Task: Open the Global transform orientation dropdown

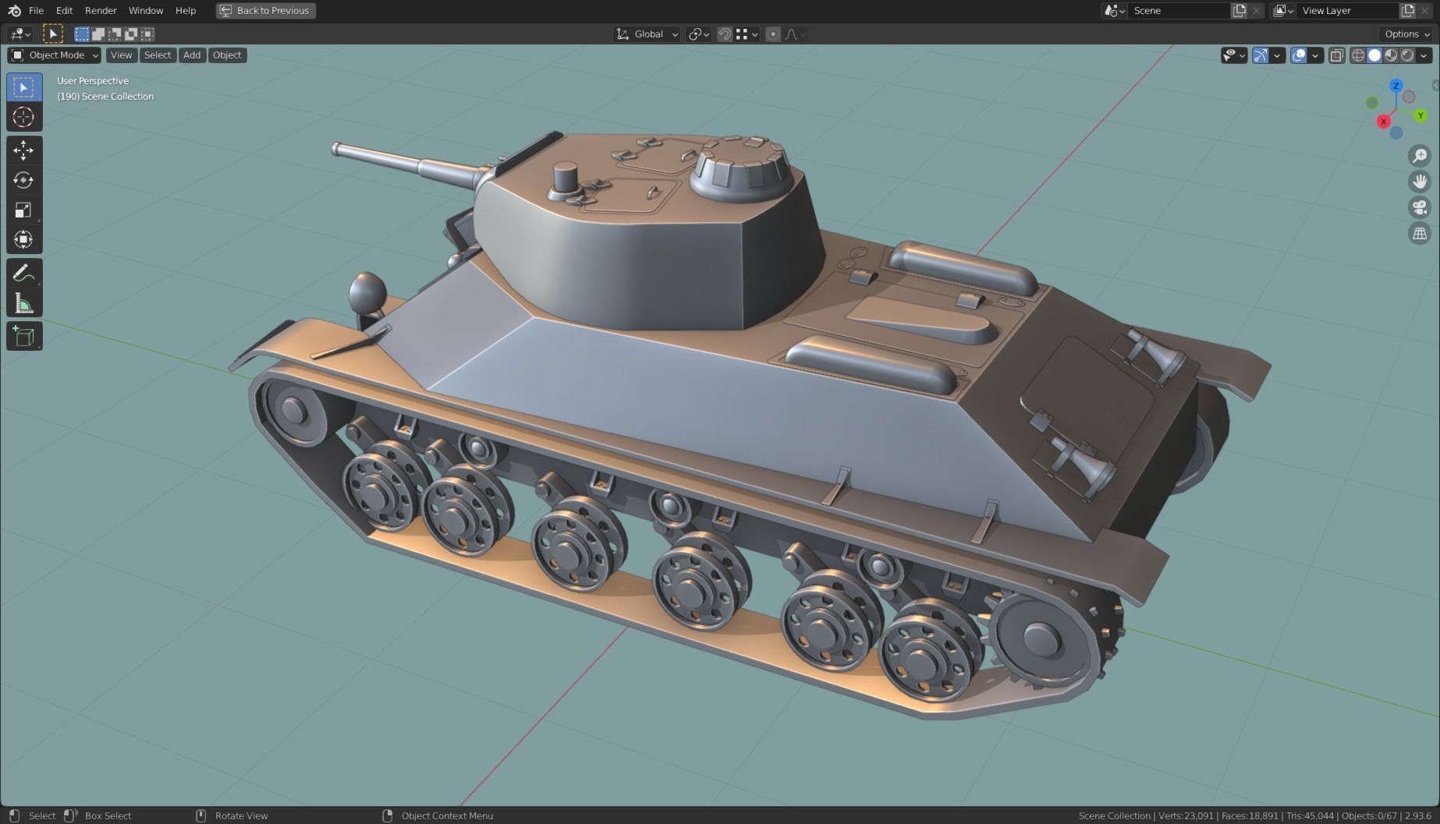Action: [x=647, y=34]
